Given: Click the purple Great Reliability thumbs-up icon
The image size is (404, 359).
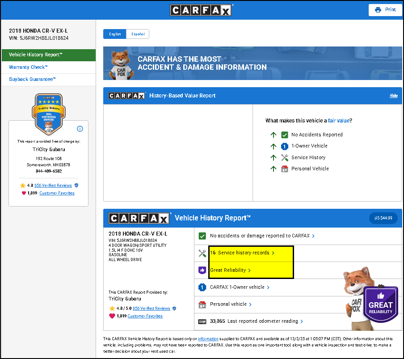Looking at the screenshot, I should 202,270.
